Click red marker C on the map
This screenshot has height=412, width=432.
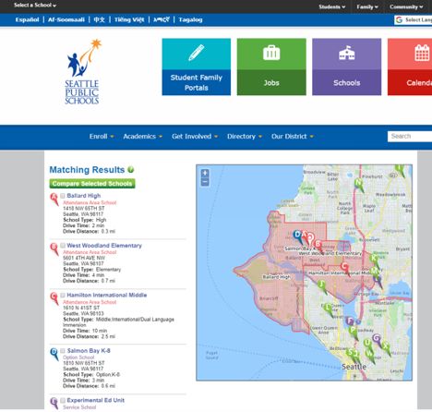click(x=344, y=268)
